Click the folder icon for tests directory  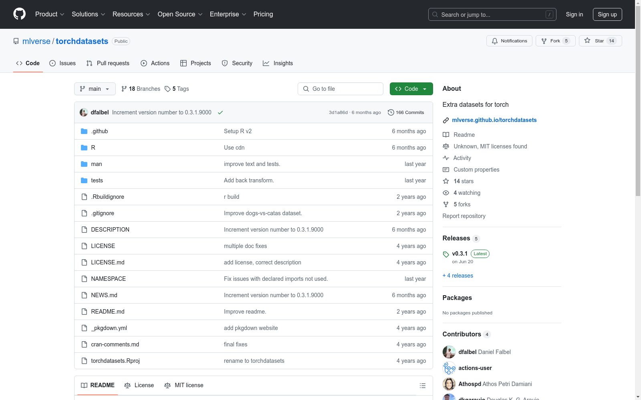pyautogui.click(x=84, y=180)
